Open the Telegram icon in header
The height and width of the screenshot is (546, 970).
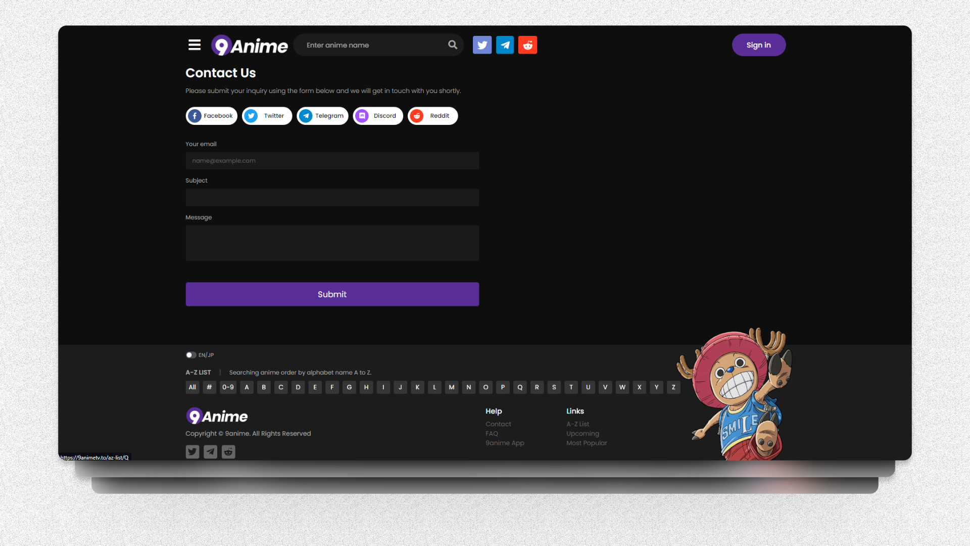click(505, 45)
